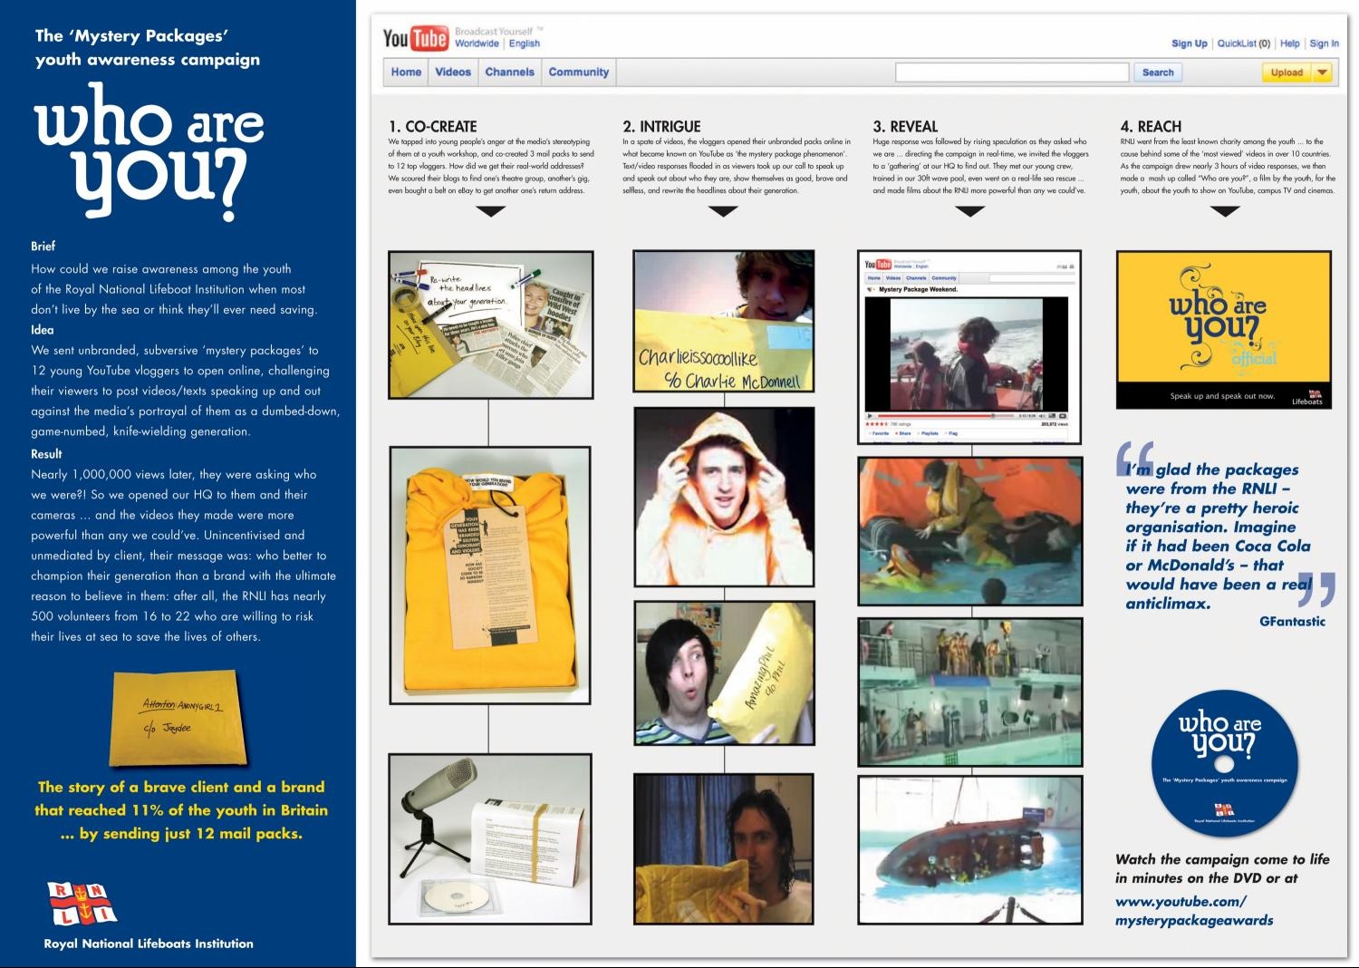Screen dimensions: 1359x968
Task: Click the 'GFantastic' quote attribution
Action: 1292,622
